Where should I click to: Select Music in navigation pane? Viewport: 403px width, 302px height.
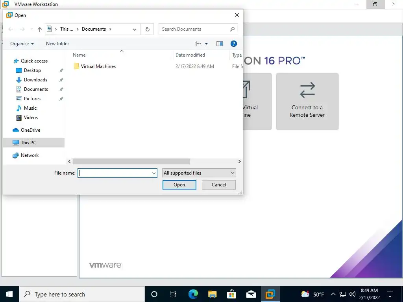(30, 108)
